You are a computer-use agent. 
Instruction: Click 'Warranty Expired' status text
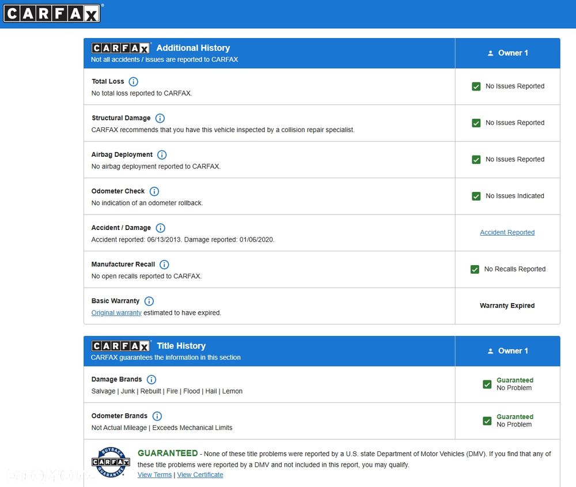pos(507,305)
